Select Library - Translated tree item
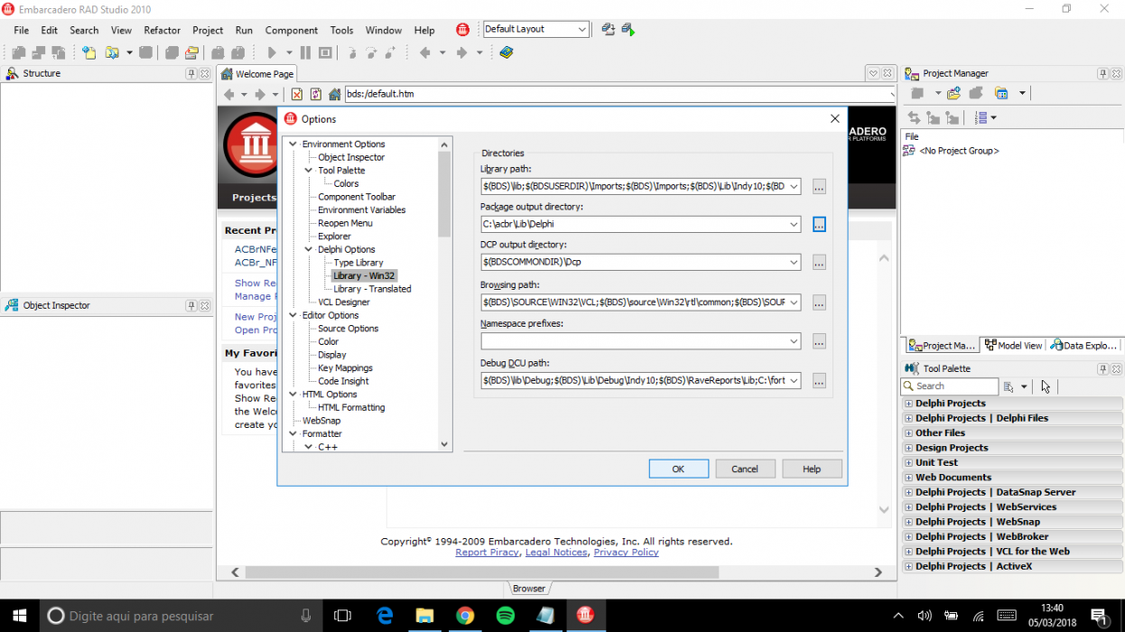 (x=372, y=289)
